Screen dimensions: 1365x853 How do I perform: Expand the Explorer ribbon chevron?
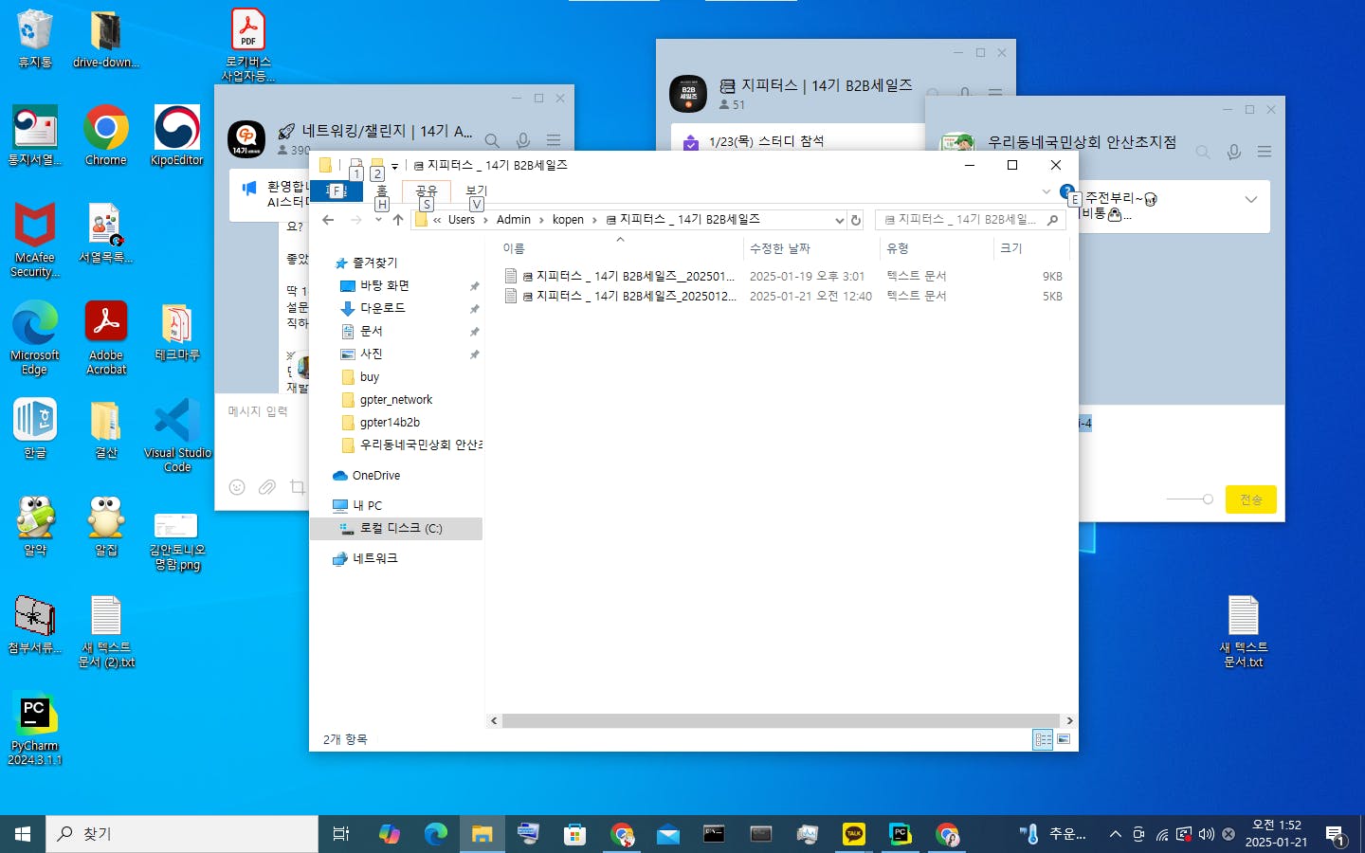(x=1046, y=191)
